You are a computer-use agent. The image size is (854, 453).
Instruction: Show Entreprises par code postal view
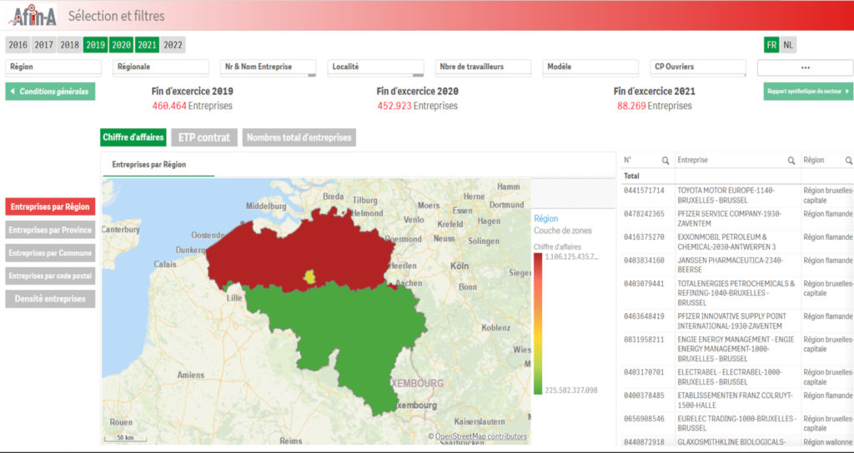[50, 276]
